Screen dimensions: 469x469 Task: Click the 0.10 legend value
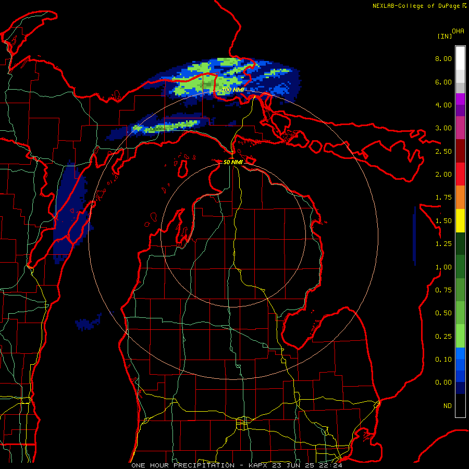tap(443, 360)
